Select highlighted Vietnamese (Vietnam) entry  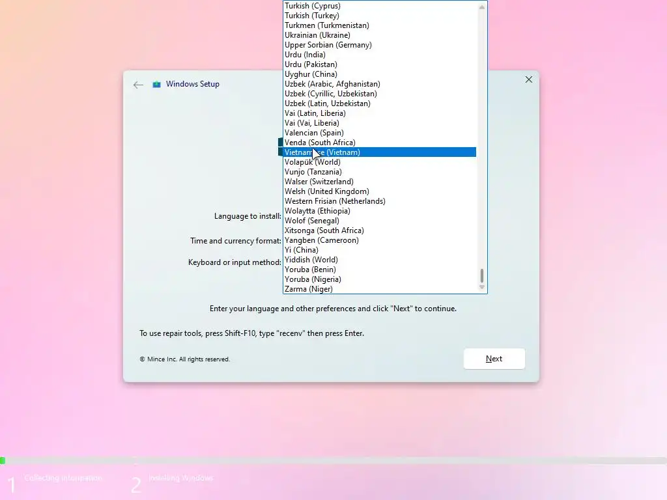380,152
